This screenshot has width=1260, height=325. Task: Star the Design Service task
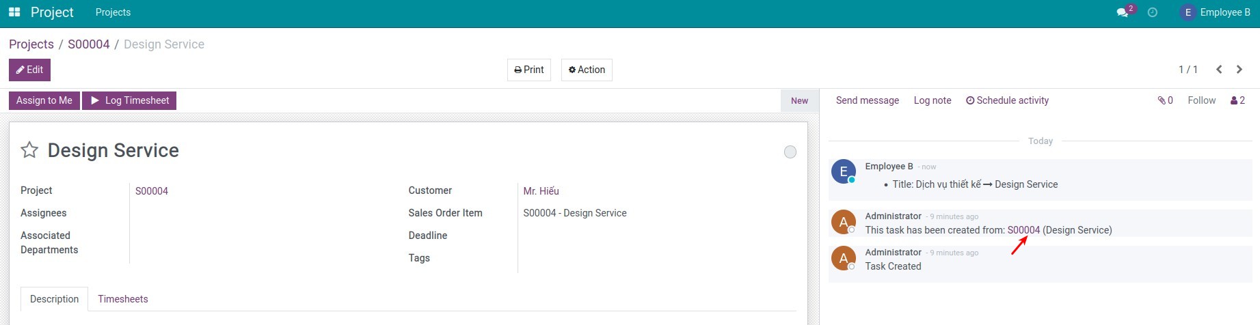[29, 150]
